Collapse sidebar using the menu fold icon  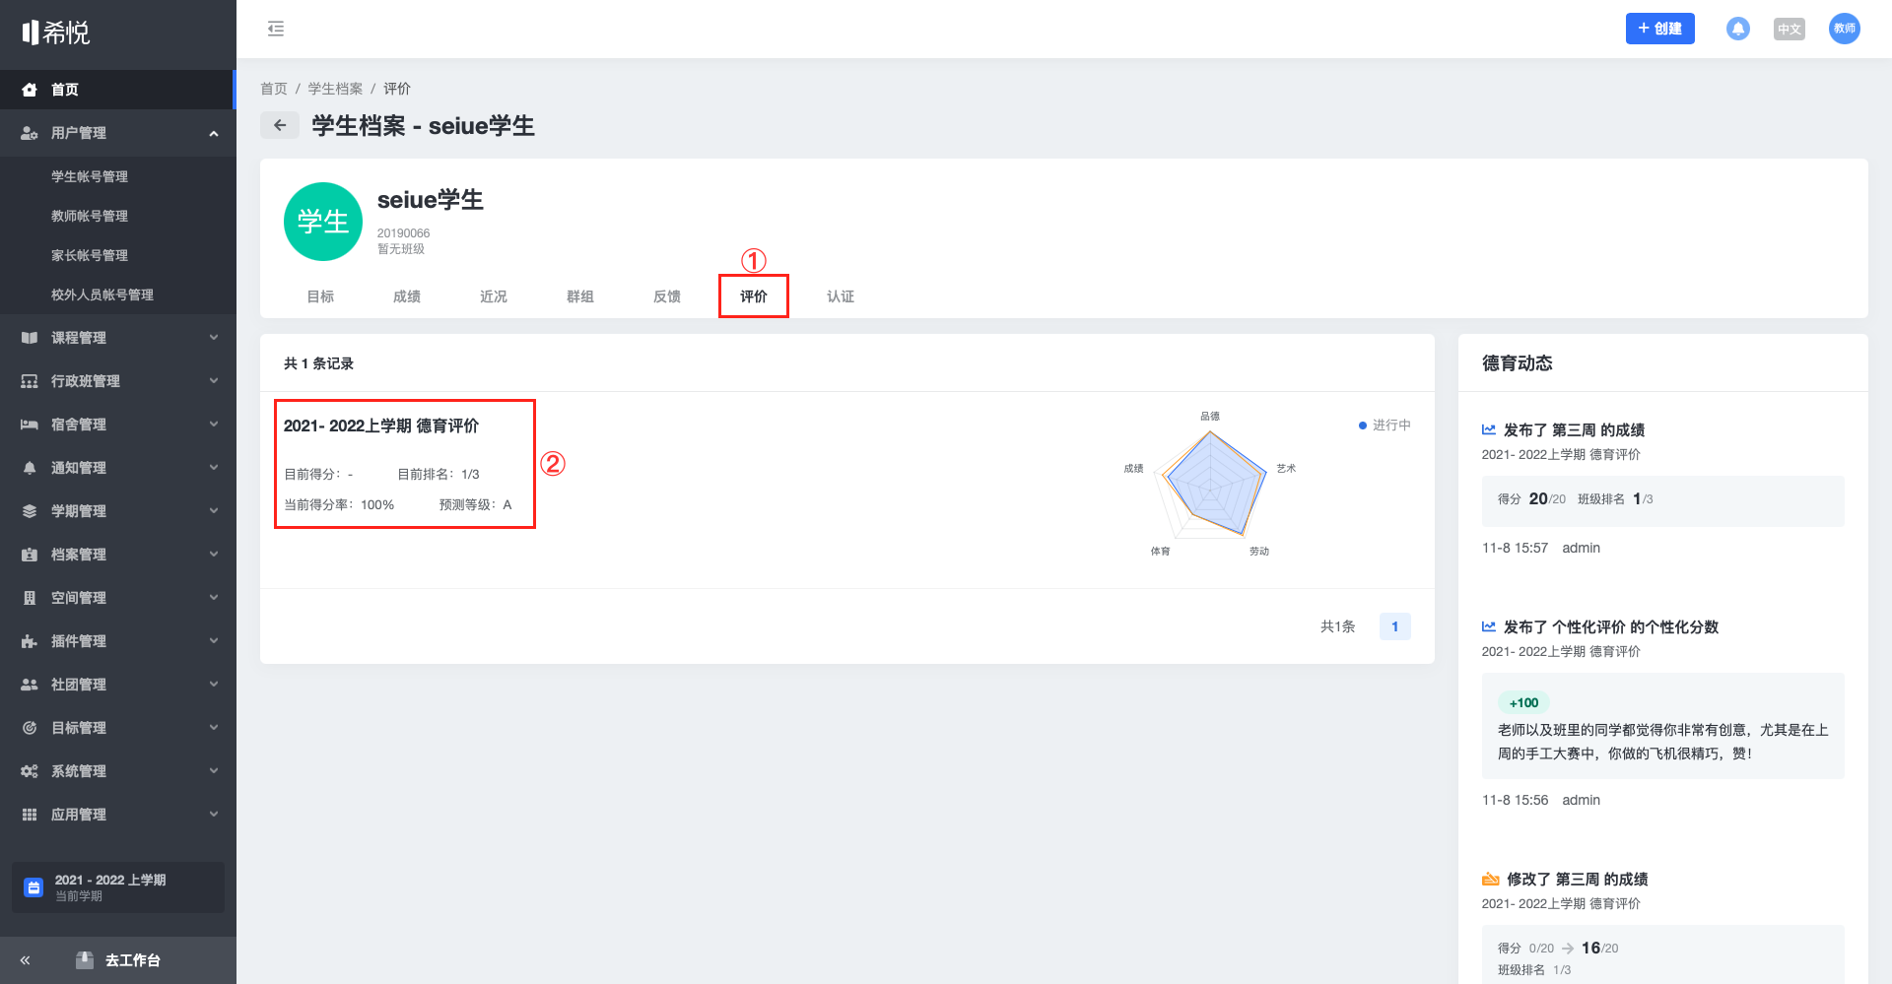pos(276,29)
